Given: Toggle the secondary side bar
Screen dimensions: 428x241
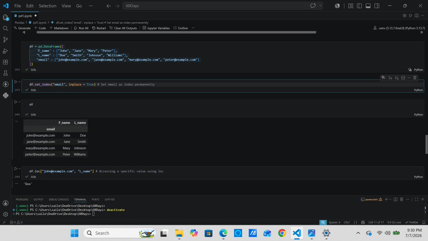Looking at the screenshot, I should point(377,6).
